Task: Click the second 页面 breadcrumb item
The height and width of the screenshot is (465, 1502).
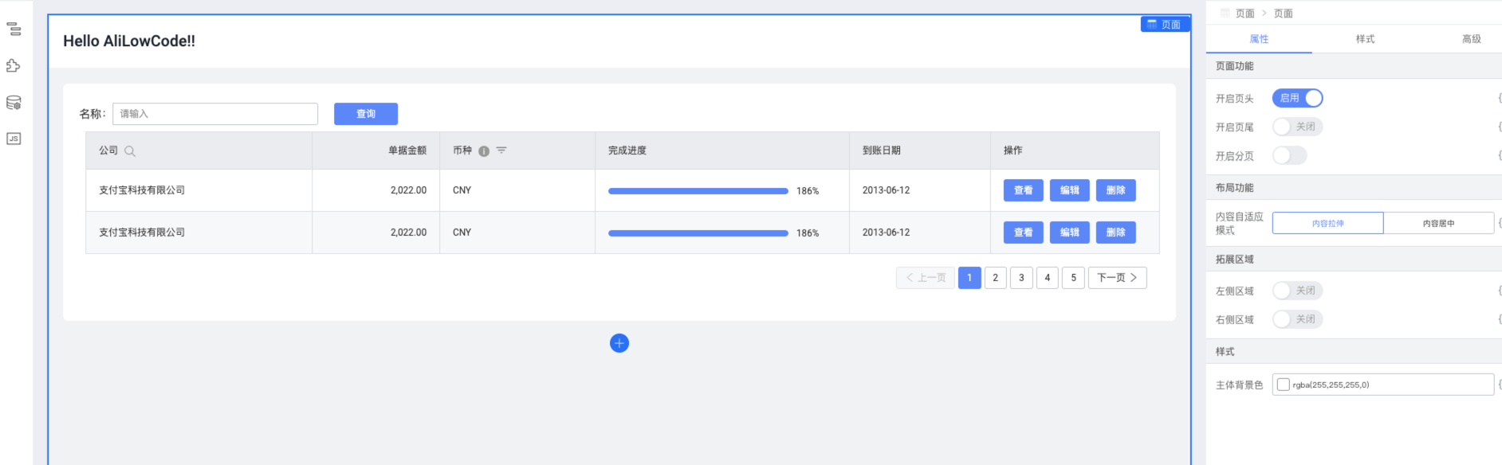Action: [x=1284, y=14]
